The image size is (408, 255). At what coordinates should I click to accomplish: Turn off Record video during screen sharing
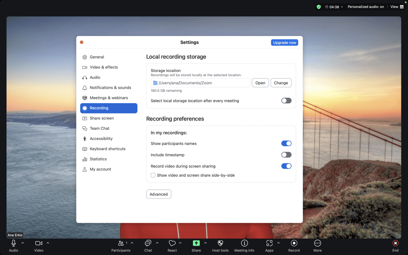pos(286,166)
